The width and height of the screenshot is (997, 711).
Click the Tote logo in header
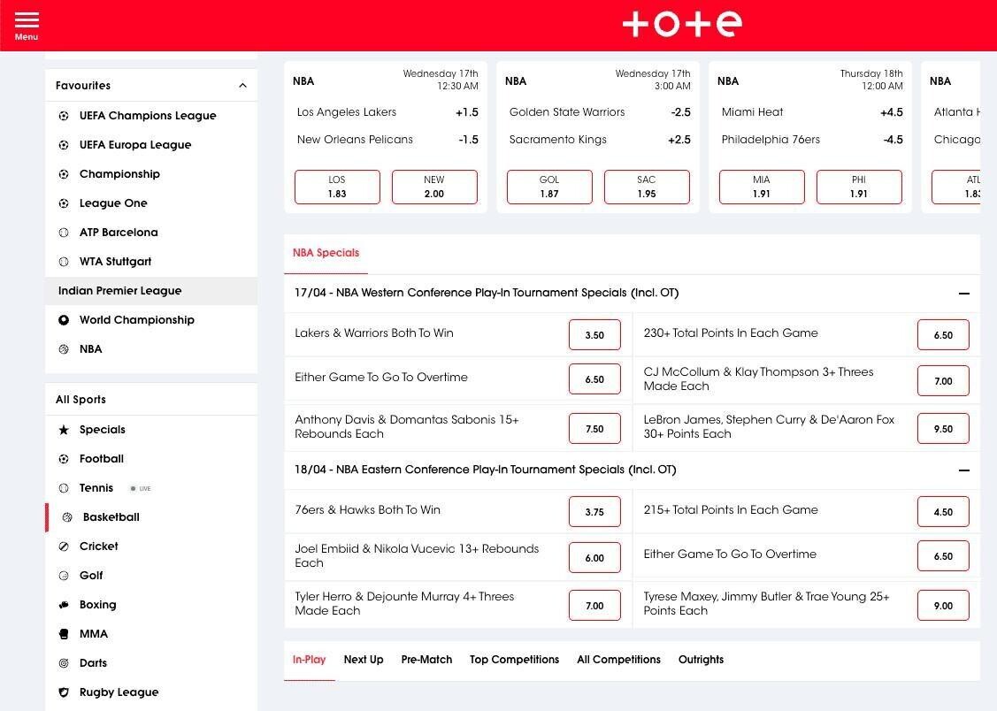tap(681, 25)
